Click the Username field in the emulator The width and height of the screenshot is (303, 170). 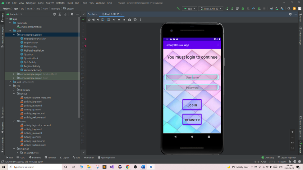pos(192,77)
